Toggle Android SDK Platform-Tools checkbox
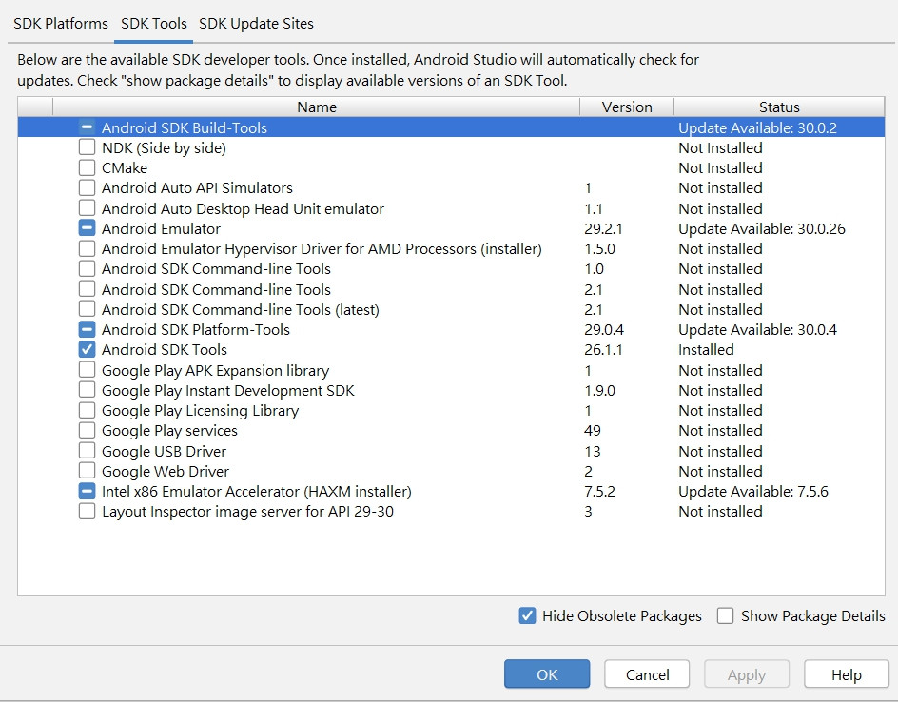The height and width of the screenshot is (702, 898). [x=87, y=330]
